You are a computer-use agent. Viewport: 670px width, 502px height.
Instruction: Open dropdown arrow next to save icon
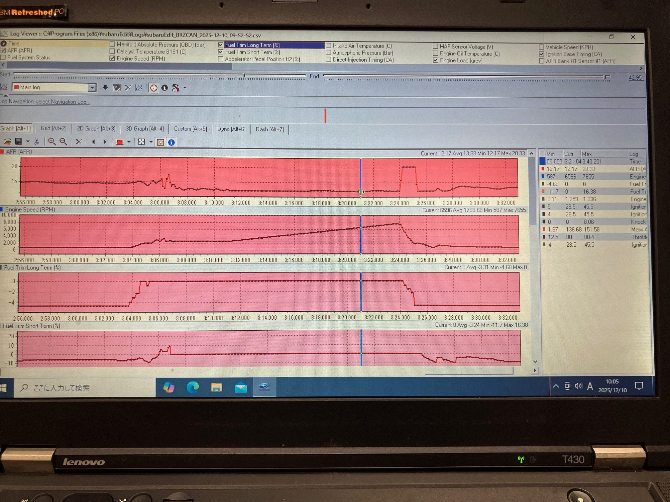pyautogui.click(x=28, y=142)
